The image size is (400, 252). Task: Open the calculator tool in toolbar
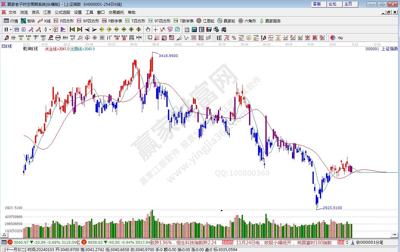pyautogui.click(x=194, y=29)
